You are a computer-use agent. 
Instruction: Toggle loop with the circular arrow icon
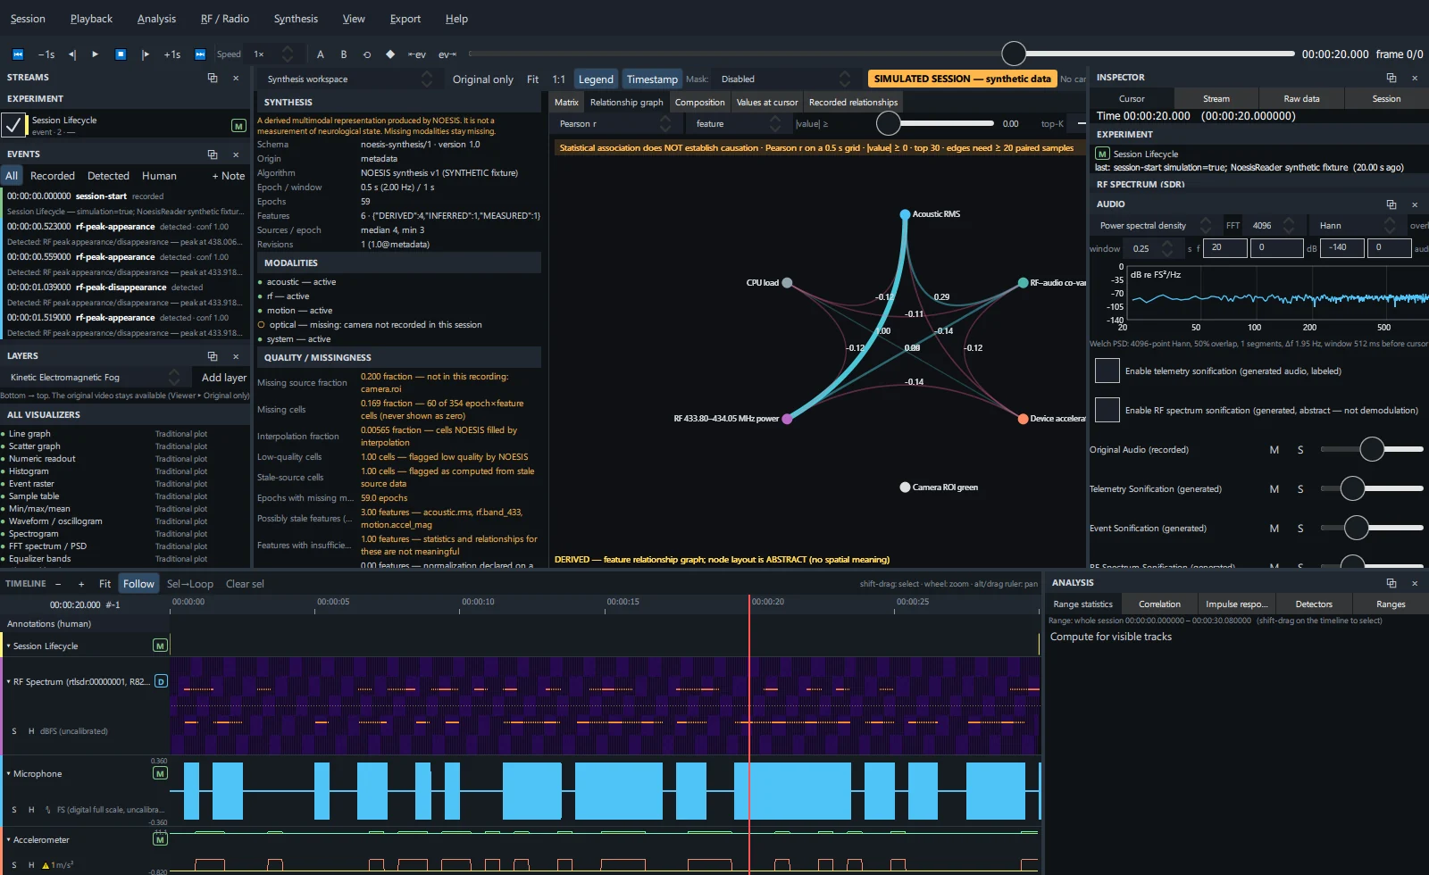pos(367,54)
